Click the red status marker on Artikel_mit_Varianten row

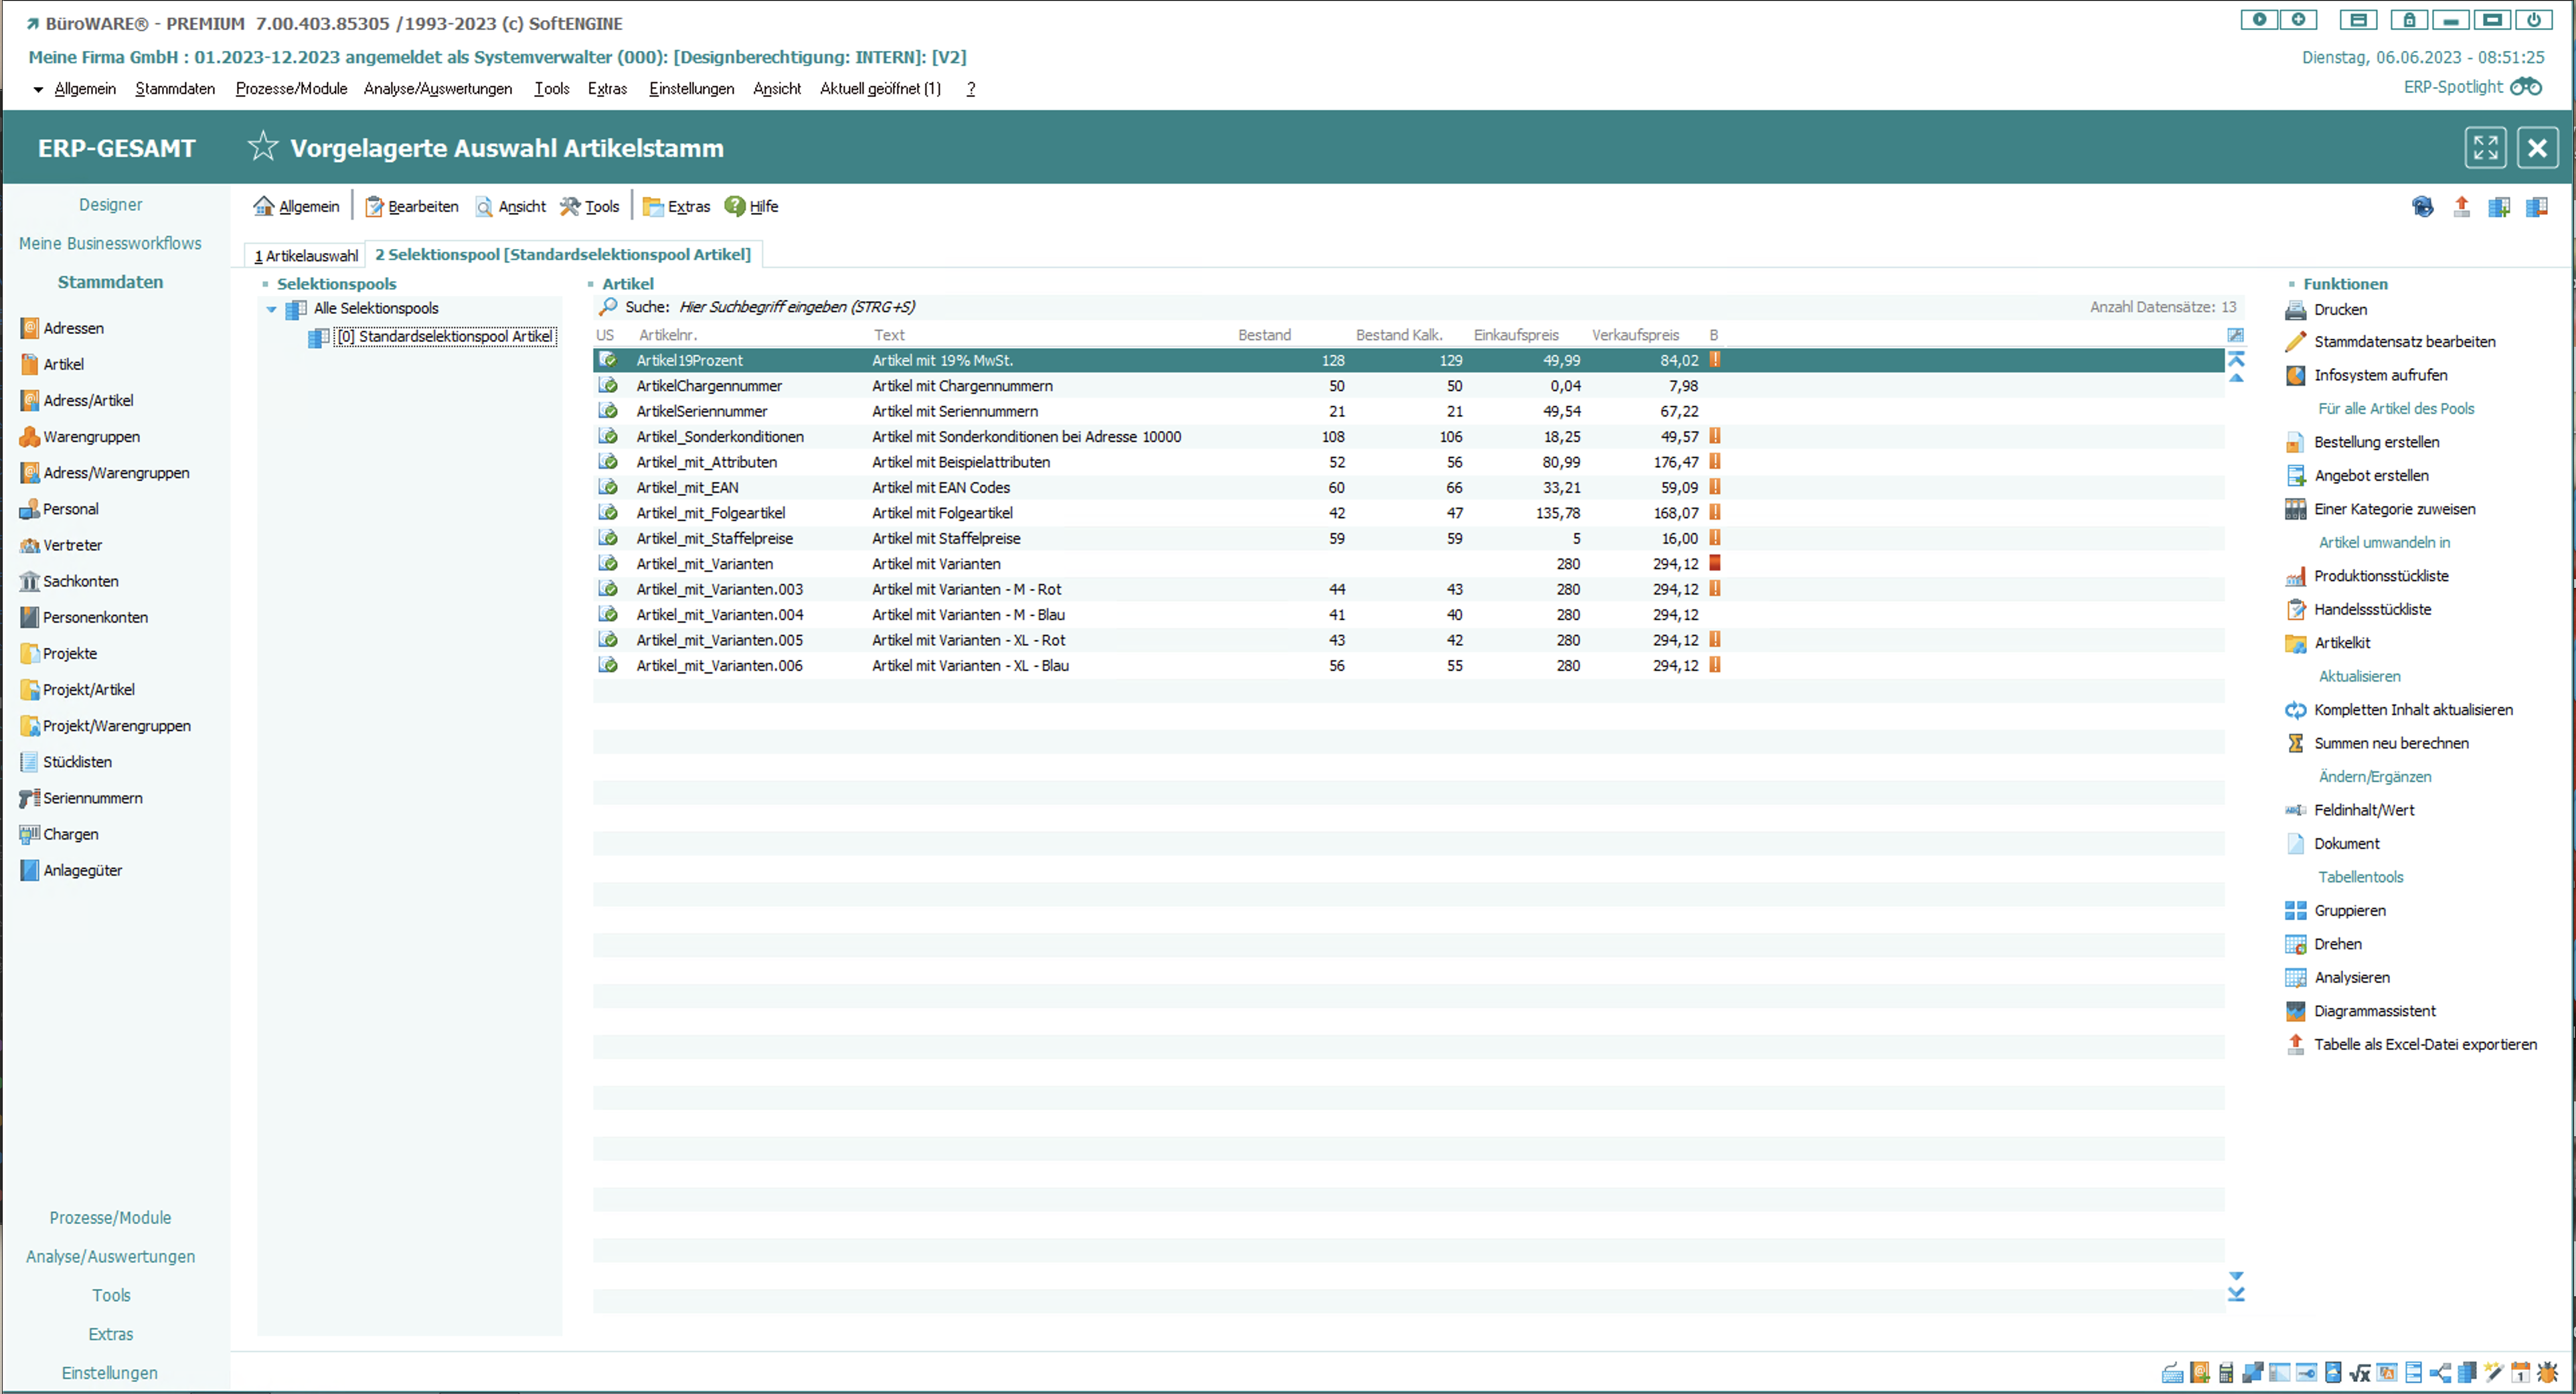click(1714, 563)
